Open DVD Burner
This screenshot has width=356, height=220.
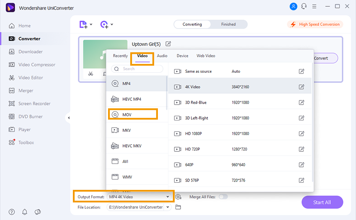pos(26,117)
